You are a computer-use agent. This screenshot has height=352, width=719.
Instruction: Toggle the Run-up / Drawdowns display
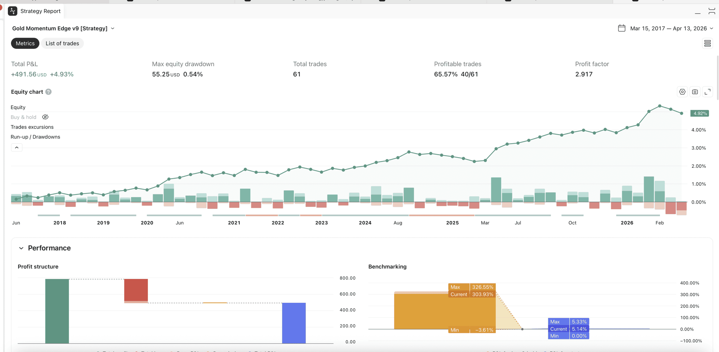(x=35, y=137)
